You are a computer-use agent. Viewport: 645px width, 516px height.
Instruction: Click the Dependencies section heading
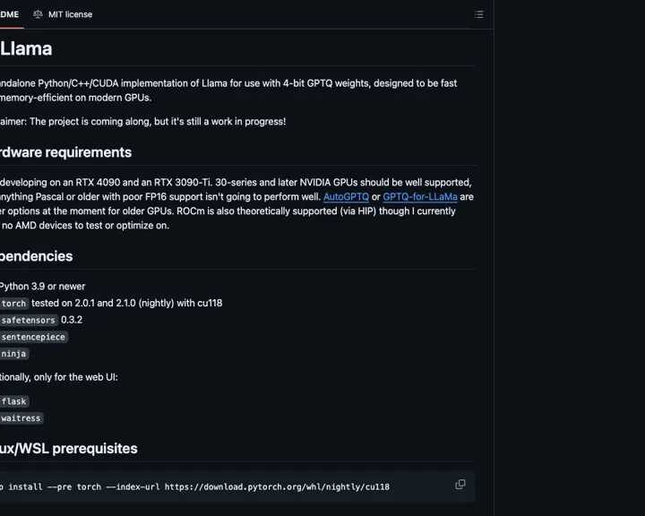(x=36, y=256)
